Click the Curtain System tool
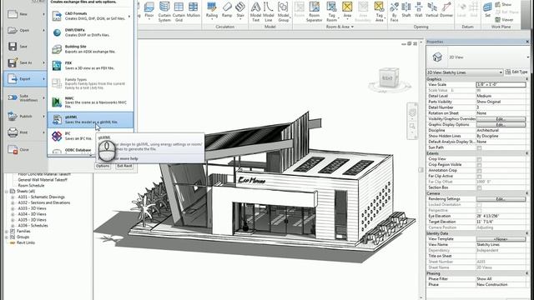 164,12
